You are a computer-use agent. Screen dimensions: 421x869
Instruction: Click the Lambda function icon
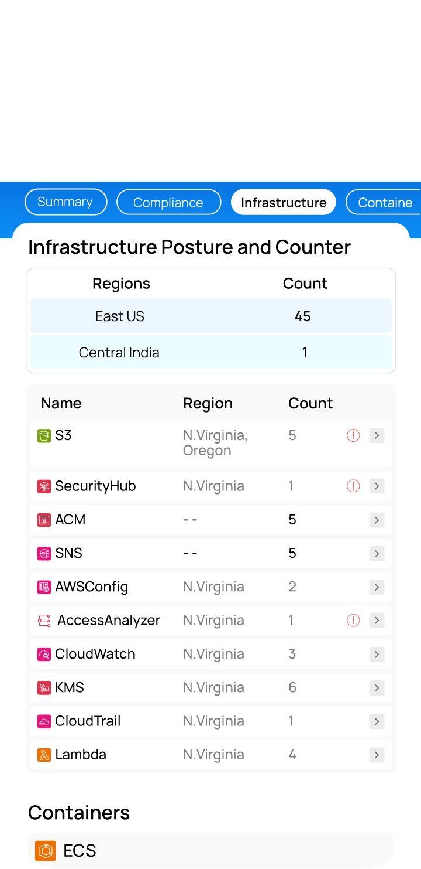click(x=44, y=755)
